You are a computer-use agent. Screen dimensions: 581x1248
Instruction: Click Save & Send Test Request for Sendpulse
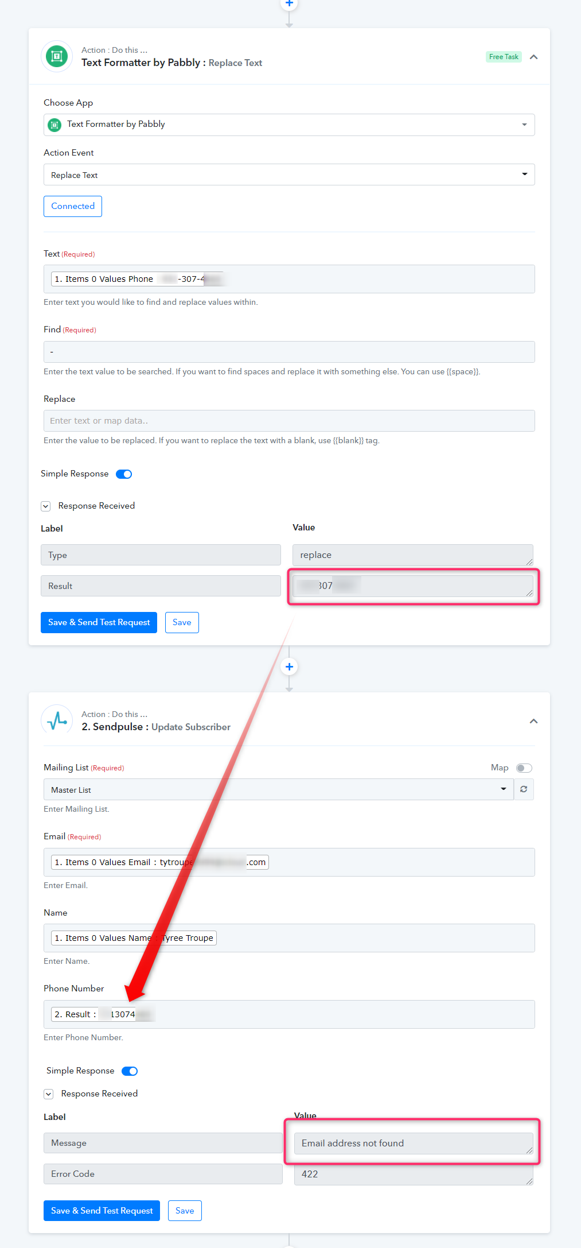coord(102,1211)
